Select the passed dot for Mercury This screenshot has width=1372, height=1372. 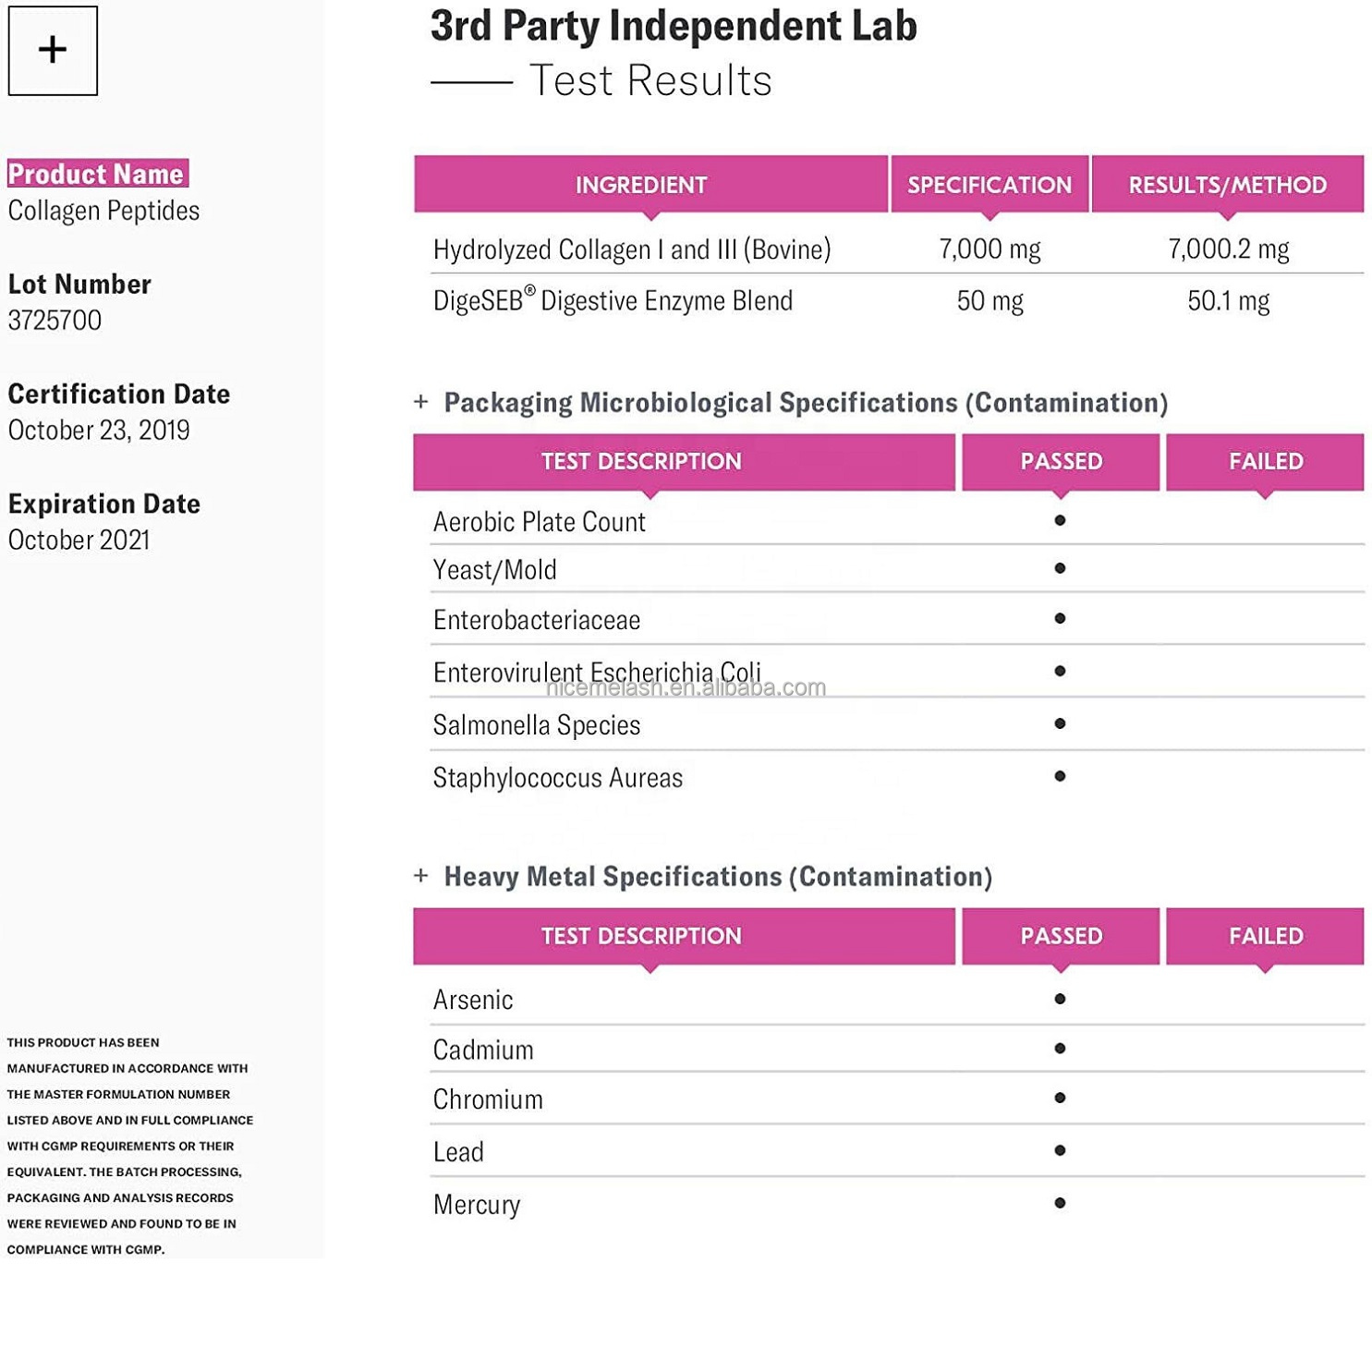pyautogui.click(x=1060, y=1203)
